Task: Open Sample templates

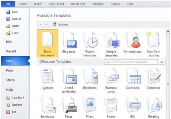Action: [x=111, y=44]
